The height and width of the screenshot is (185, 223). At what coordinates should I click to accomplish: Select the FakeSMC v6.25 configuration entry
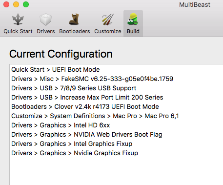tap(92, 79)
